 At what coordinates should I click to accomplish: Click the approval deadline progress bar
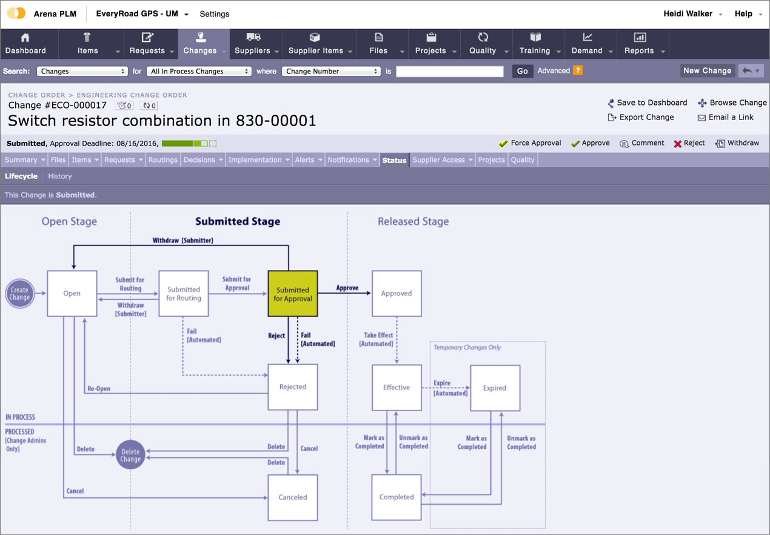pos(189,144)
